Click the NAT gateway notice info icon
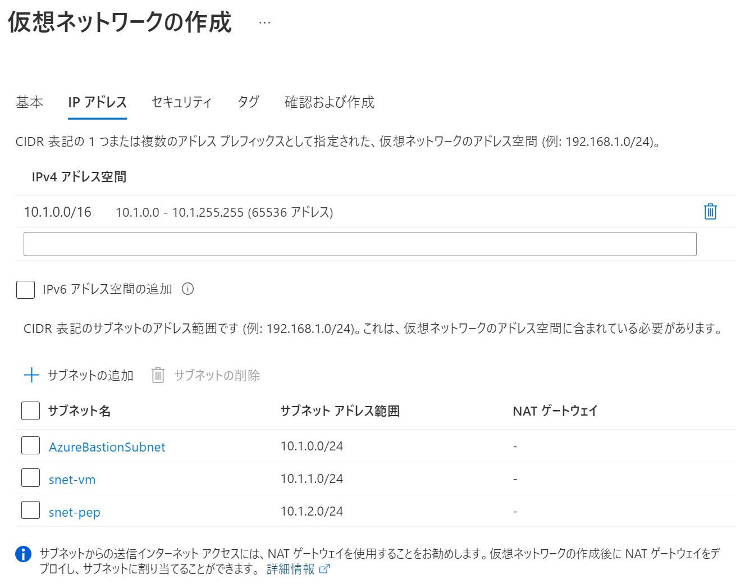The width and height of the screenshot is (736, 588). (22, 554)
